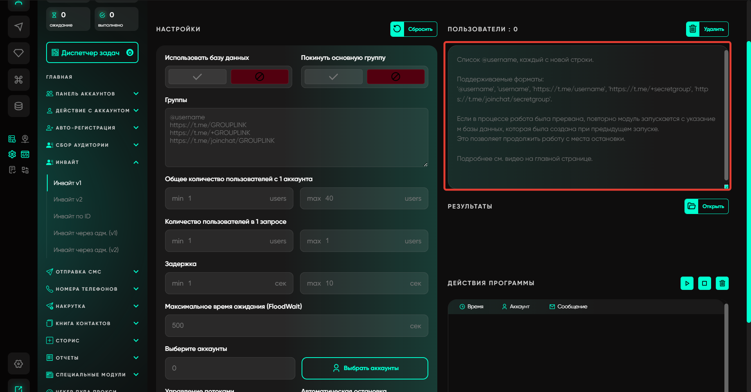This screenshot has width=751, height=392.
Task: Stop the program with the square button
Action: coord(704,283)
